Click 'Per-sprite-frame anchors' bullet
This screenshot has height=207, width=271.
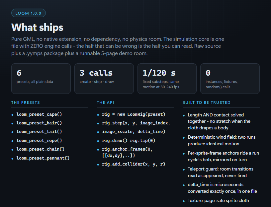[x=223, y=156]
